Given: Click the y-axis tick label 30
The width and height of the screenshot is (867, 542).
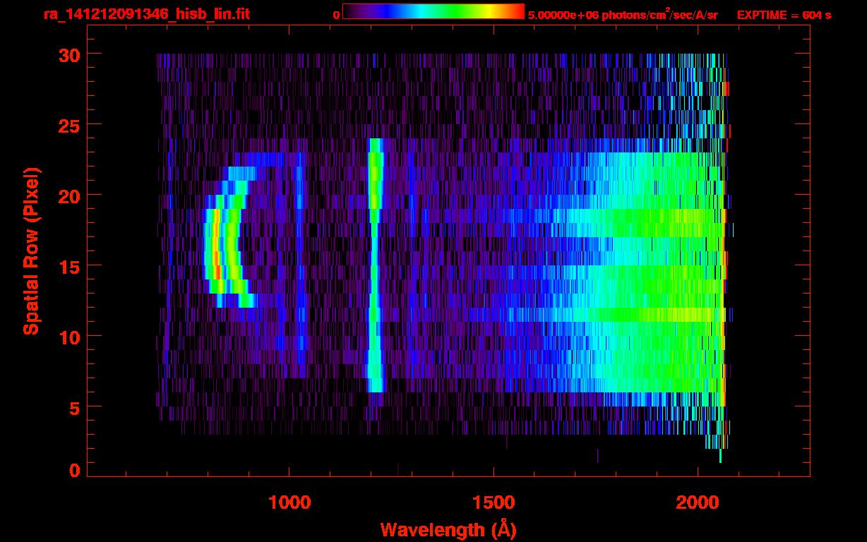Looking at the screenshot, I should click(68, 54).
